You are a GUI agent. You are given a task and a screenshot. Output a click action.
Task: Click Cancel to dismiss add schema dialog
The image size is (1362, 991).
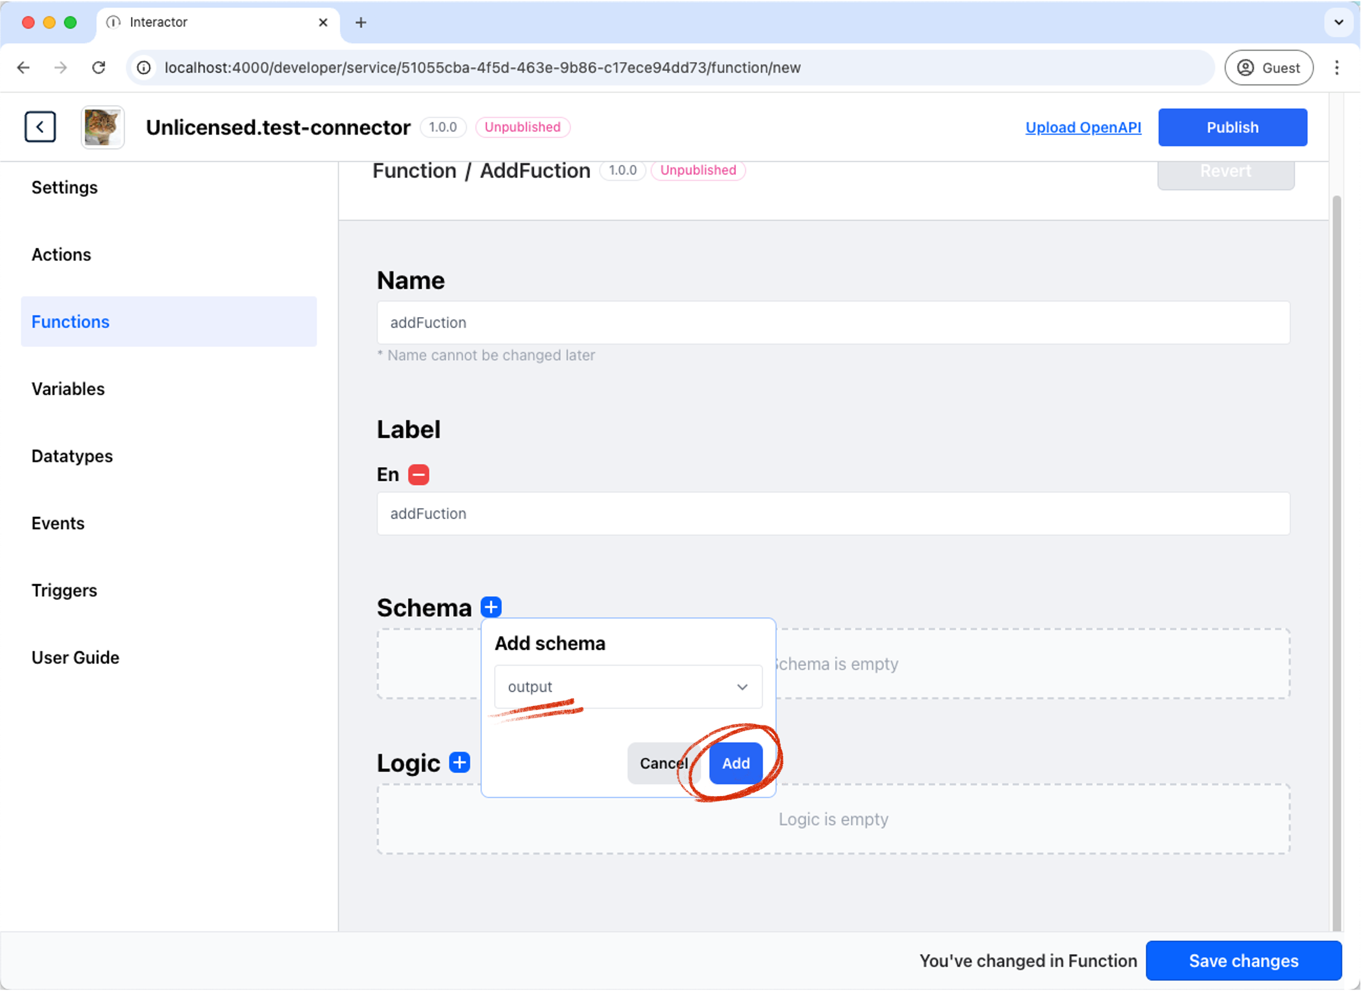[663, 763]
